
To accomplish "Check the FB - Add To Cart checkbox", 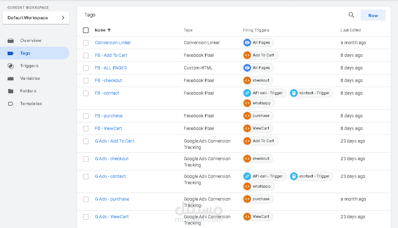I will pos(86,56).
